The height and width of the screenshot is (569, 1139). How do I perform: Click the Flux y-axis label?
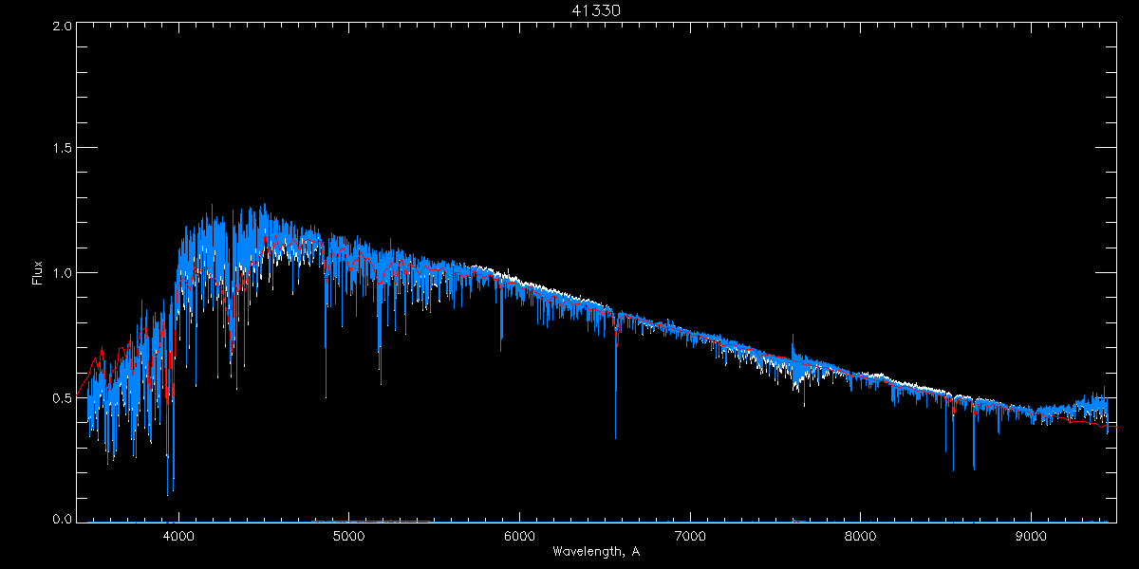coord(39,273)
